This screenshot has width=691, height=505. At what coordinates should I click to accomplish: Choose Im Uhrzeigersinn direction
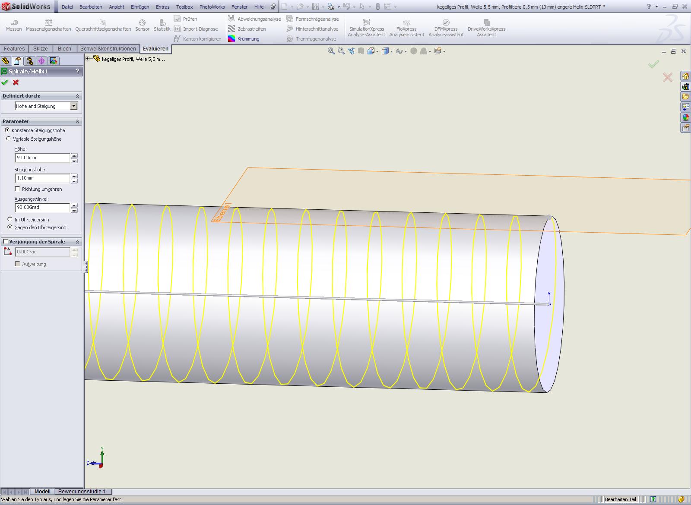[10, 220]
